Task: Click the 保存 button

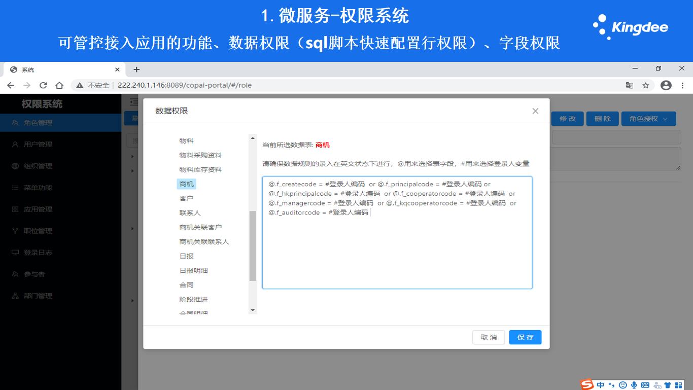Action: click(x=525, y=337)
